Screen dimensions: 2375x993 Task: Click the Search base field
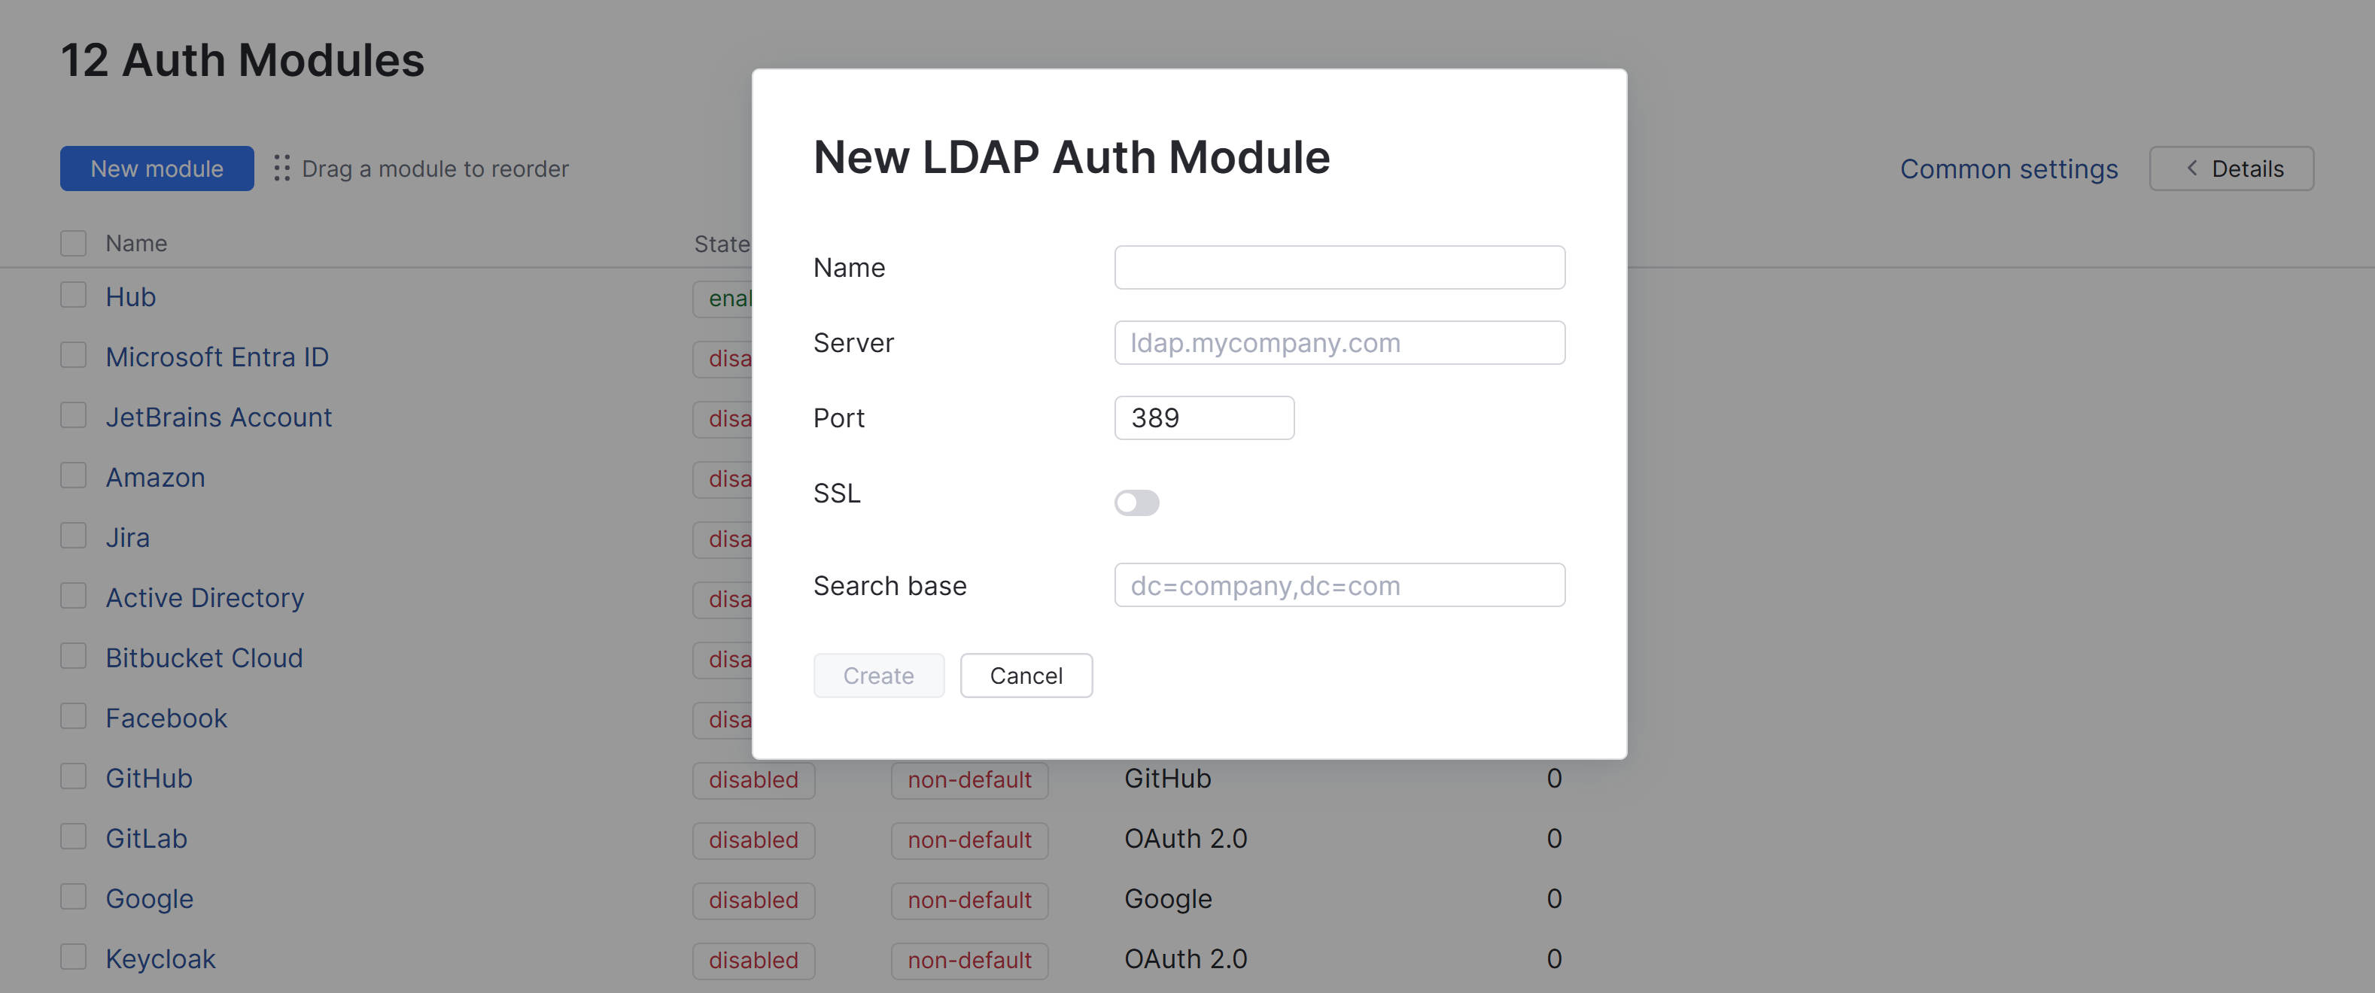pos(1339,585)
